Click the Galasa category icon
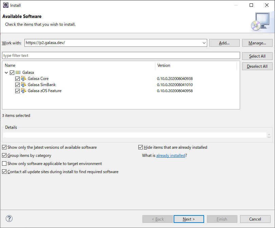This screenshot has height=228, width=275. click(18, 72)
